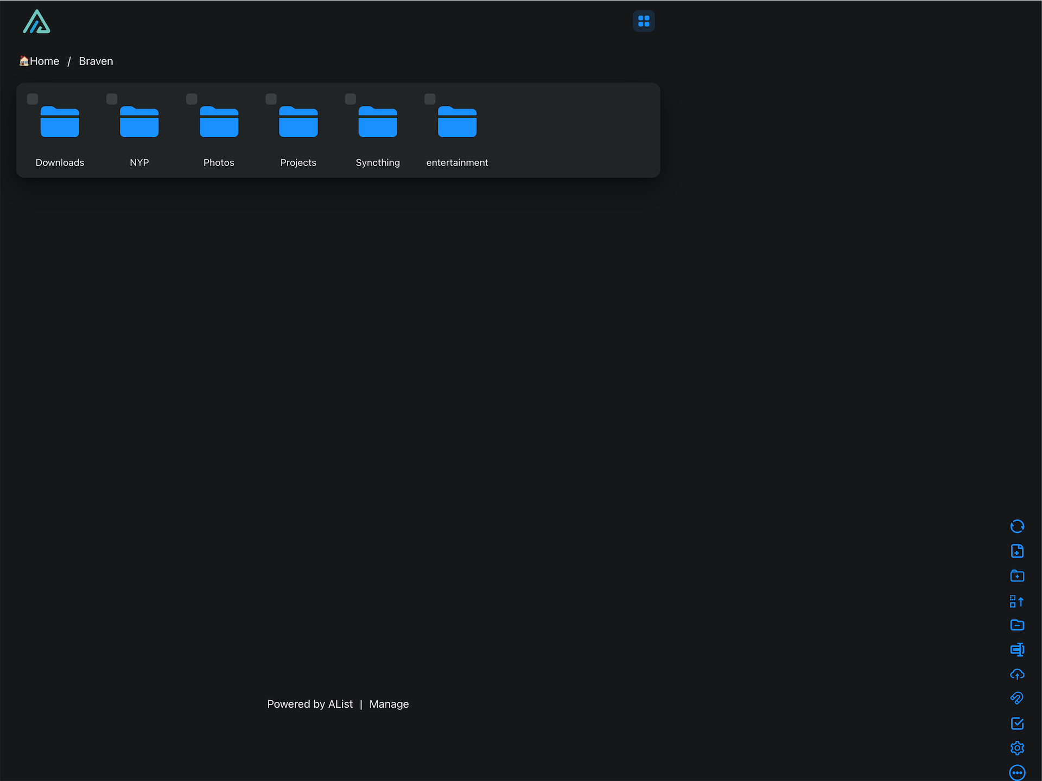Click the refresh icon in the side toolbar
This screenshot has width=1042, height=781.
coord(1017,526)
